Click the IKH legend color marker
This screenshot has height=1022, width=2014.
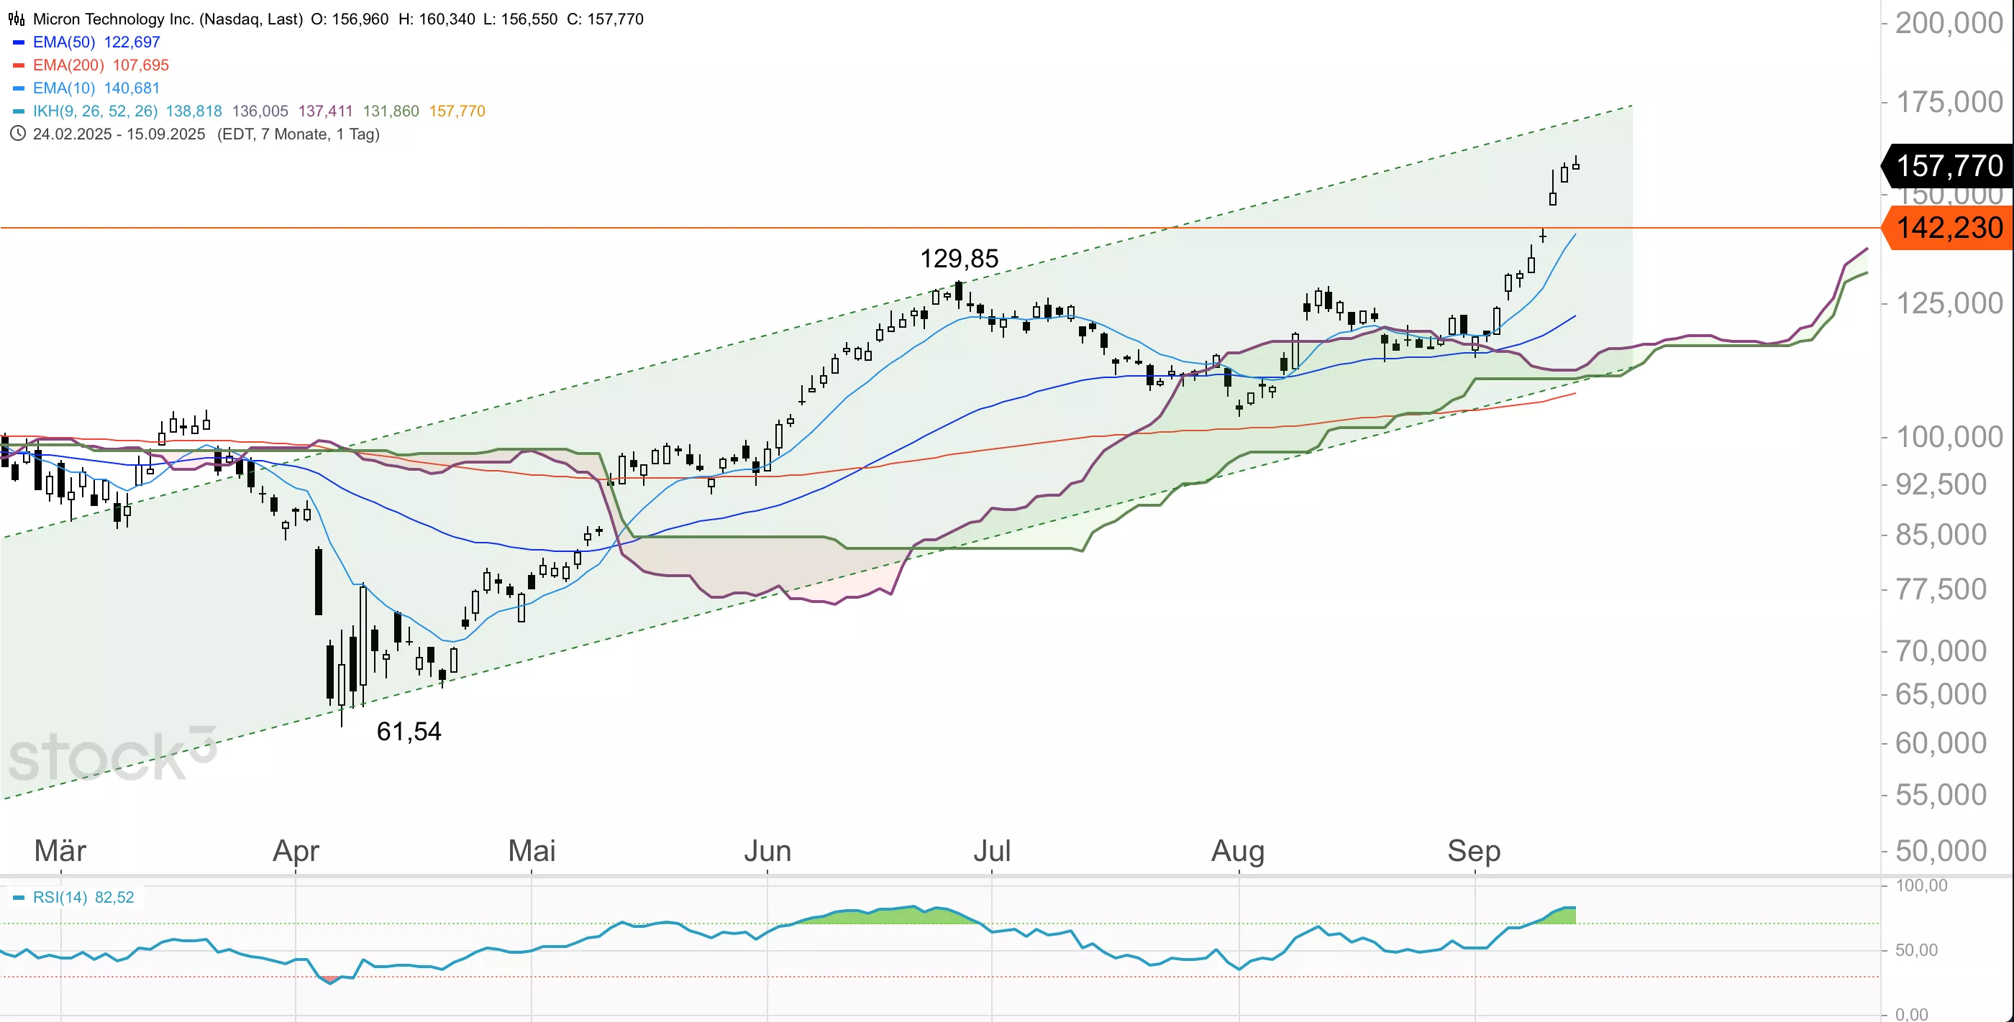point(19,111)
